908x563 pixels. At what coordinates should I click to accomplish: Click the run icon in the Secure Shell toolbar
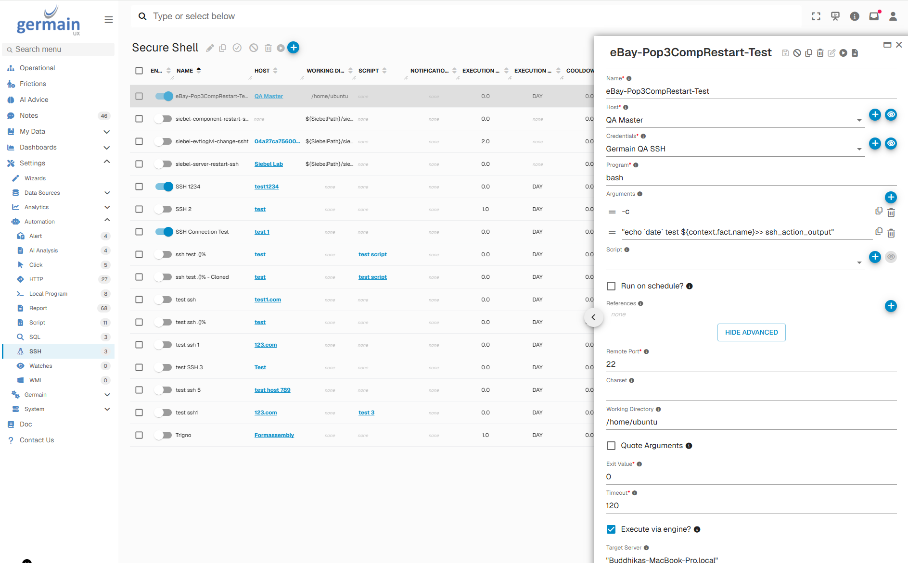click(281, 48)
